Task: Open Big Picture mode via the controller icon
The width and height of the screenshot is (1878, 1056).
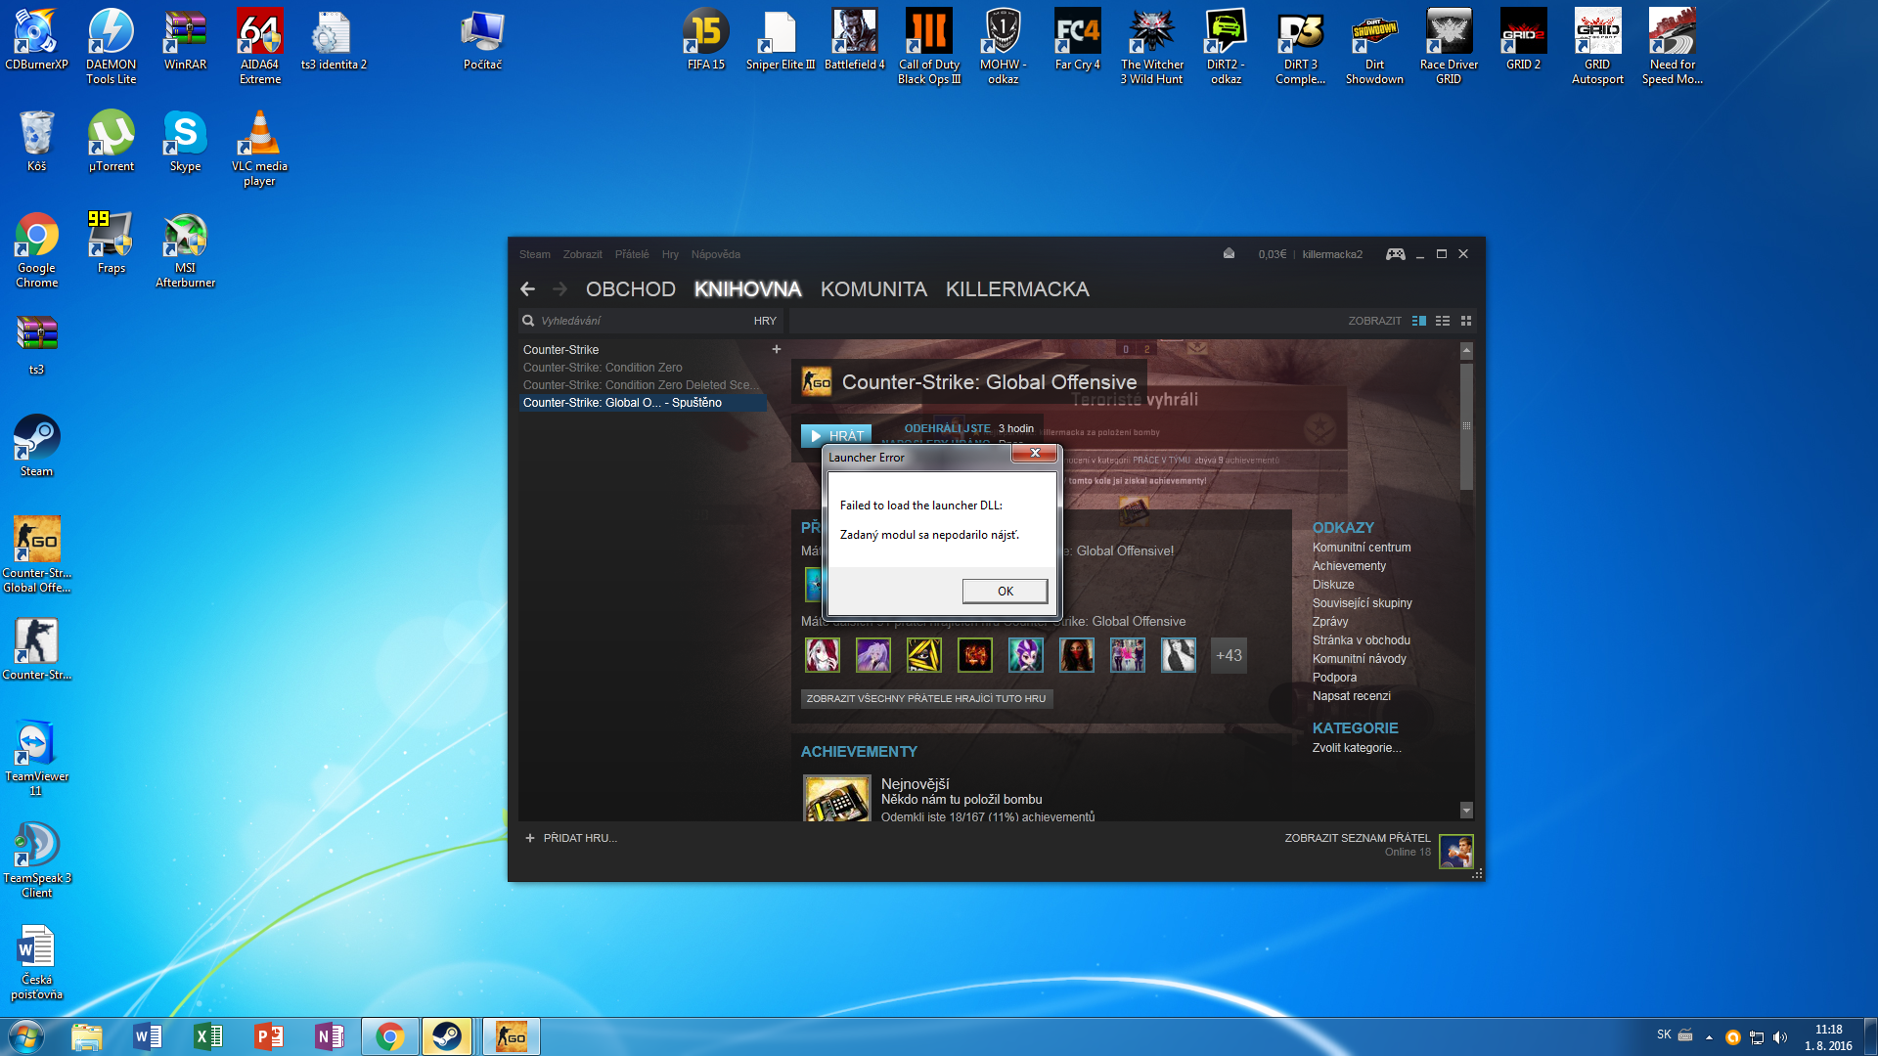Action: pos(1396,254)
